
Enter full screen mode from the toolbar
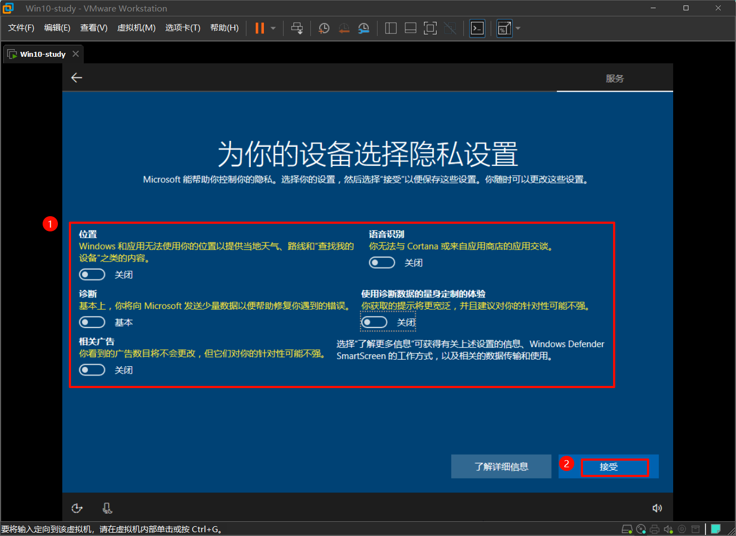tap(430, 28)
